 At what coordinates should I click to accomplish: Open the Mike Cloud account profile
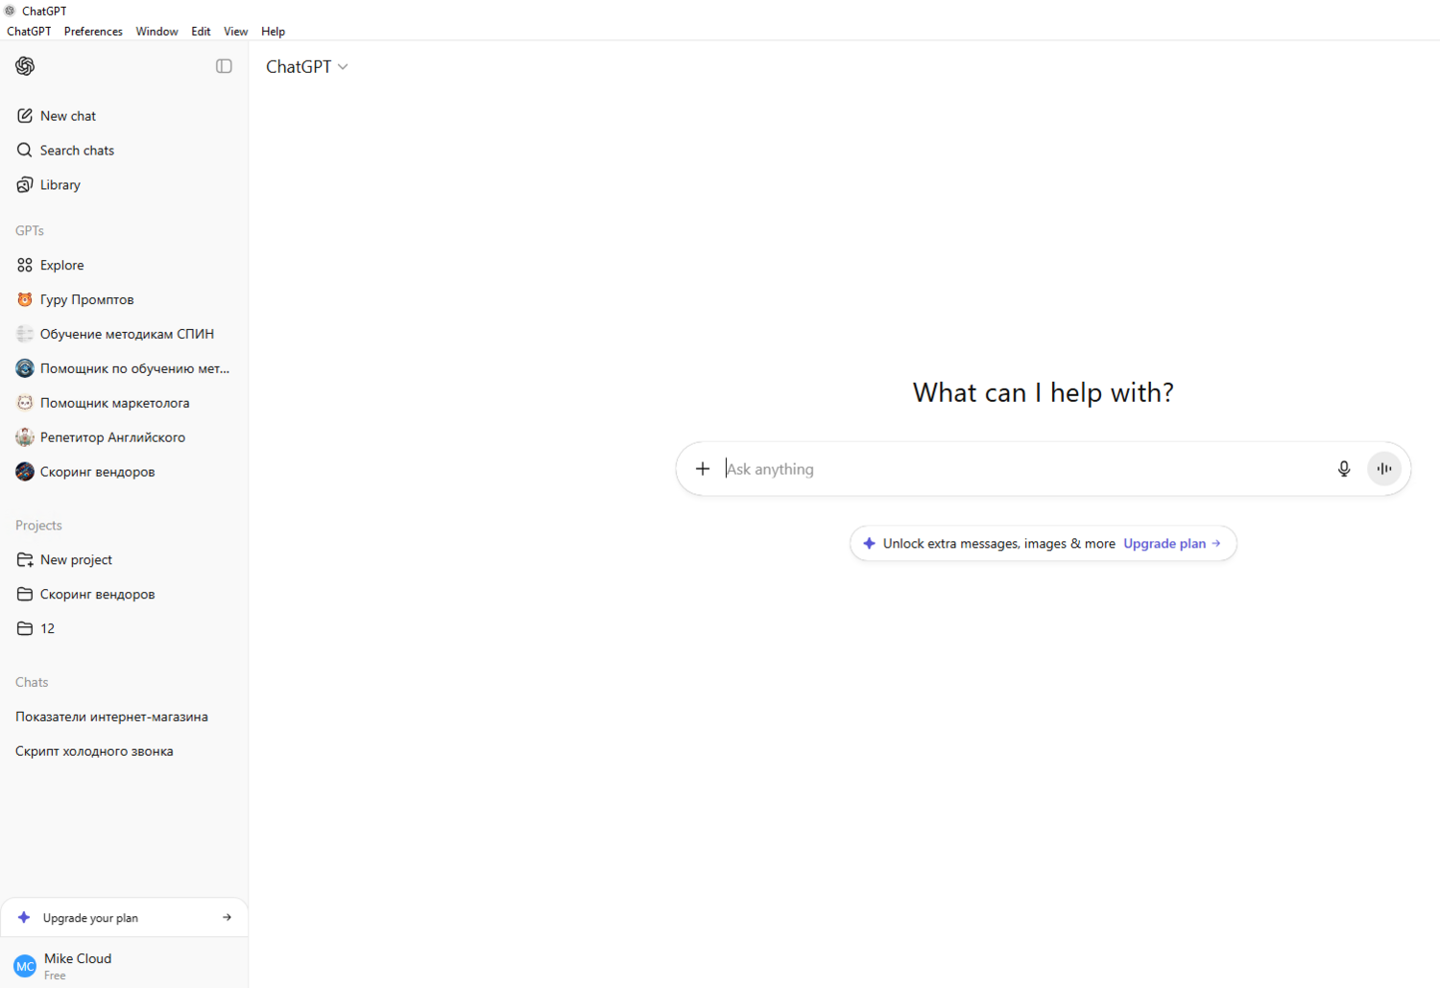pos(77,963)
